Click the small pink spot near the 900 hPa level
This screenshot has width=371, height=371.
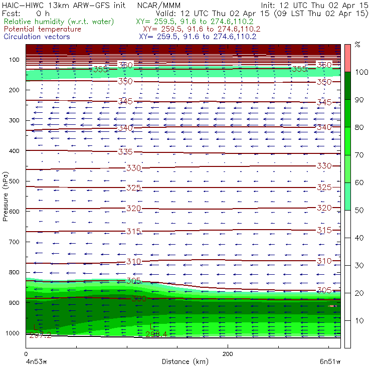[333, 306]
